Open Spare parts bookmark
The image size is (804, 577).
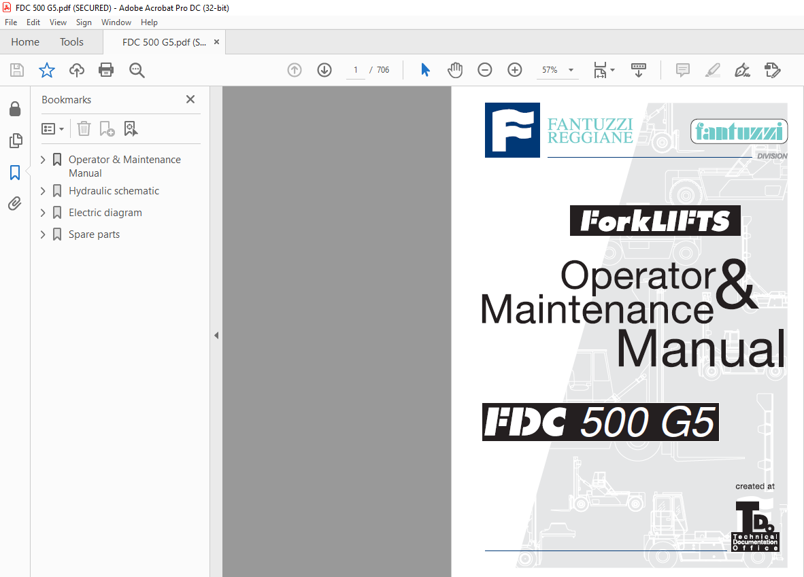pyautogui.click(x=94, y=234)
